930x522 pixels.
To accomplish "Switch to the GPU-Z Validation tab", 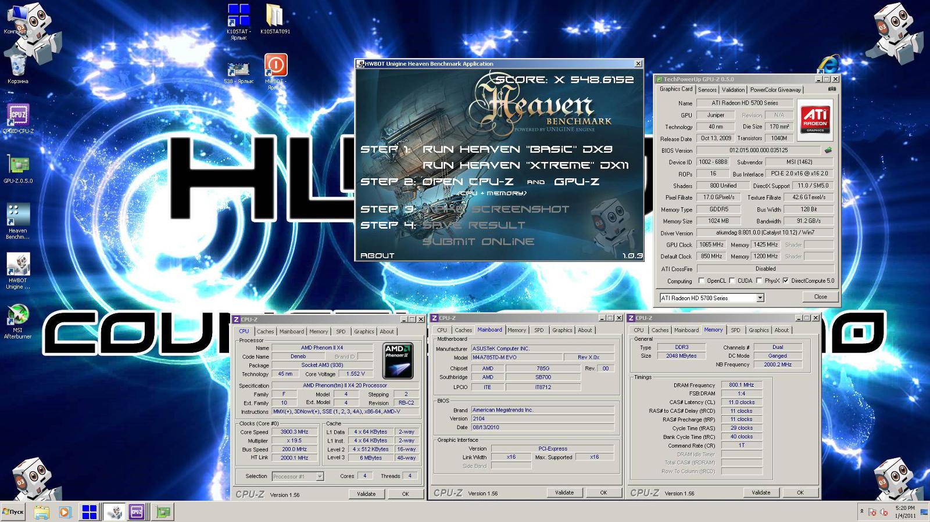I will (x=733, y=89).
